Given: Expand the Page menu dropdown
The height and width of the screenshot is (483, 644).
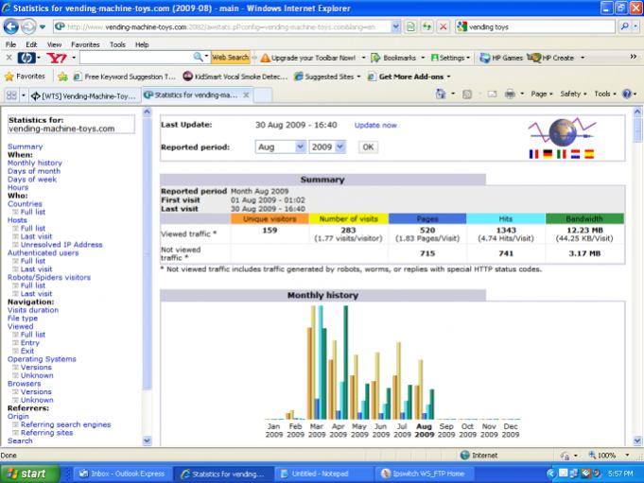Looking at the screenshot, I should (x=541, y=95).
